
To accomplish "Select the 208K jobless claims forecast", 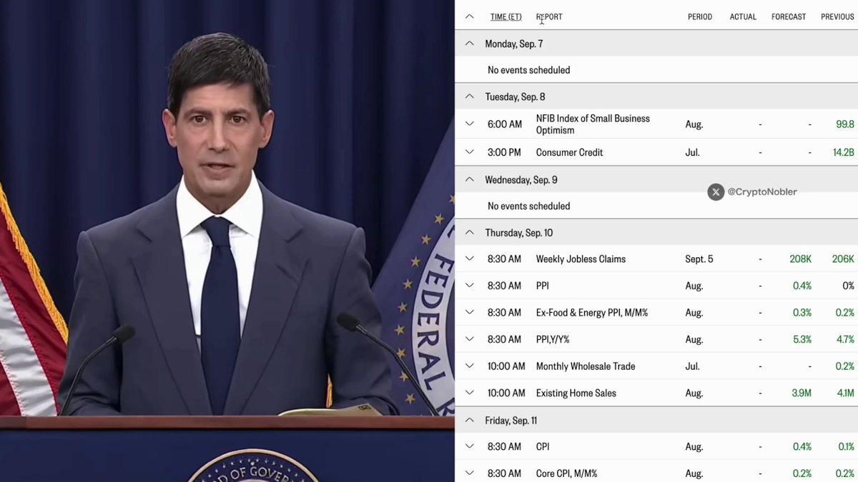I will [x=801, y=259].
